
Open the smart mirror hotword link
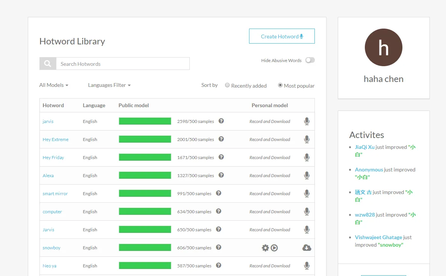55,194
